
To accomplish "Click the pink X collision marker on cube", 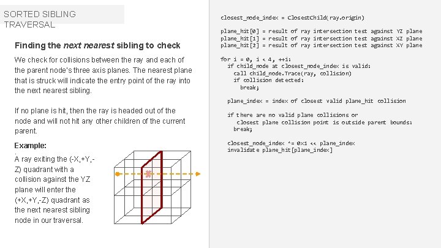I will (x=148, y=174).
